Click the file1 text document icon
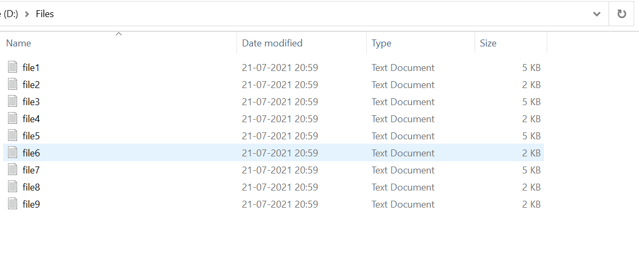Viewport: 639px width, 269px height. [x=13, y=67]
